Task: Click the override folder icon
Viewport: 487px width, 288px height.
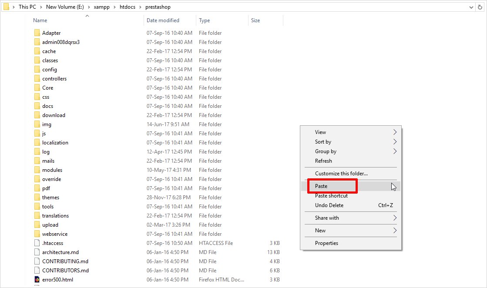Action: tap(37, 179)
